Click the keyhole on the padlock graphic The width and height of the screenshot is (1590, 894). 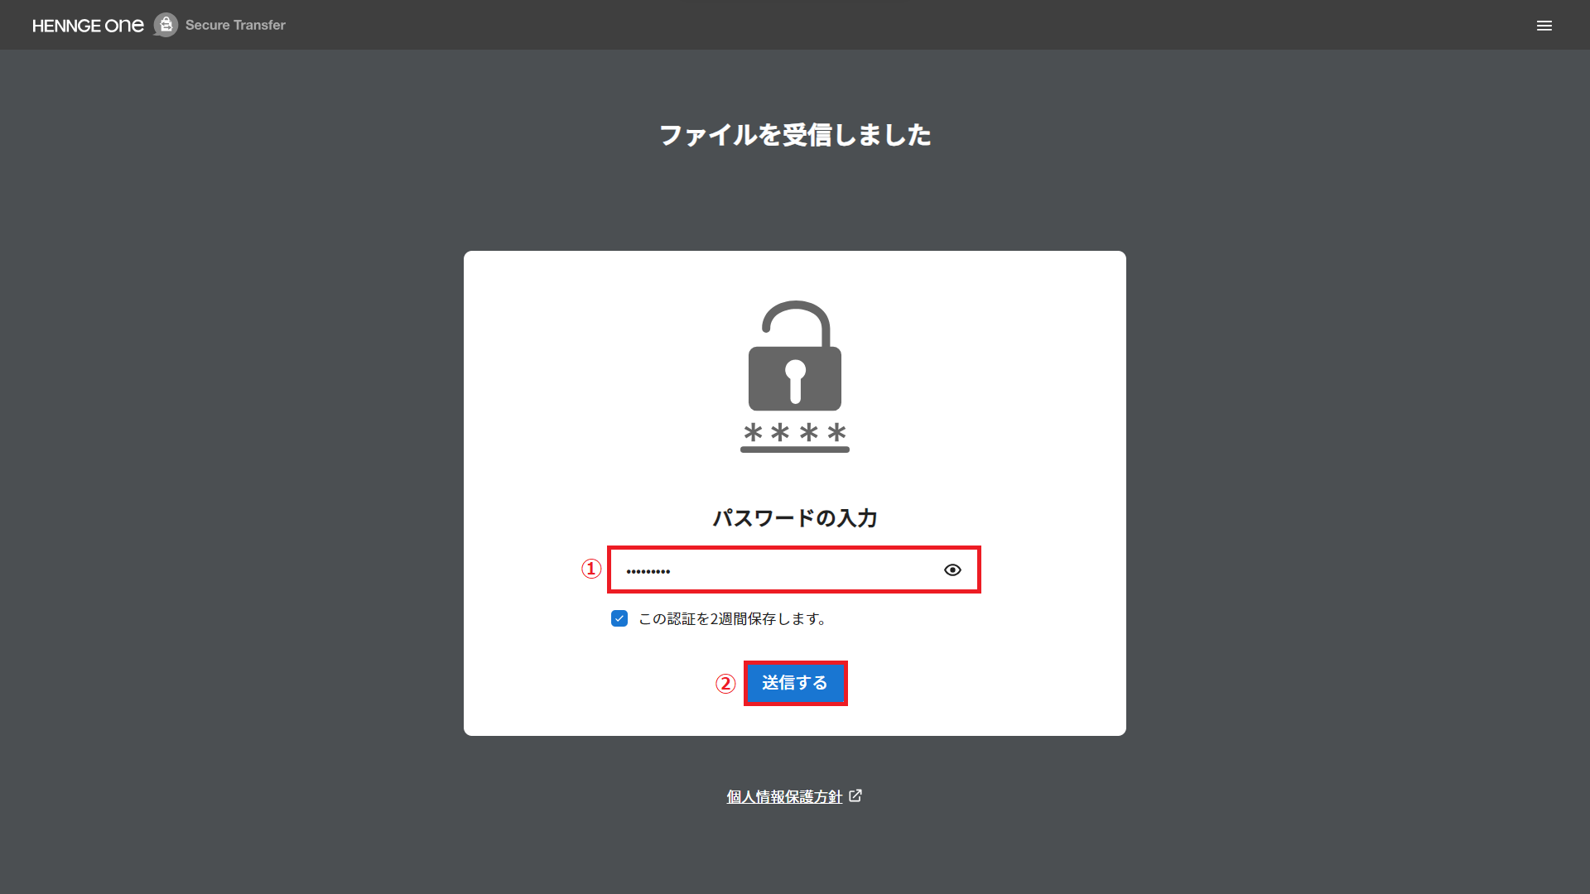(x=795, y=382)
